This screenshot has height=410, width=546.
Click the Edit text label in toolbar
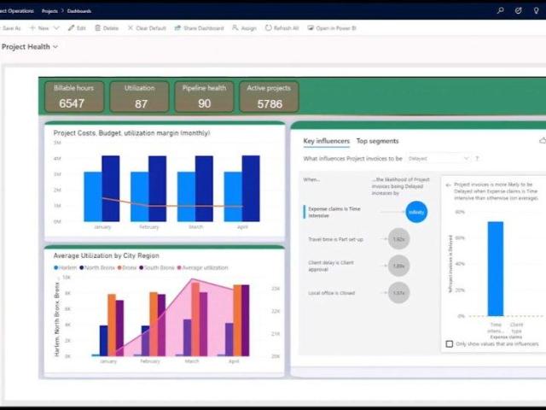81,28
